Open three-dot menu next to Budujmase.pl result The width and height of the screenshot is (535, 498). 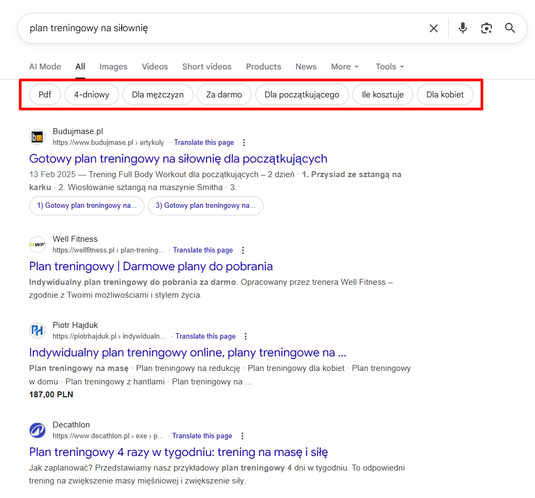coord(244,142)
